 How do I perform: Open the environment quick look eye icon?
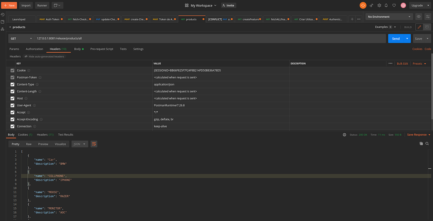pyautogui.click(x=419, y=17)
